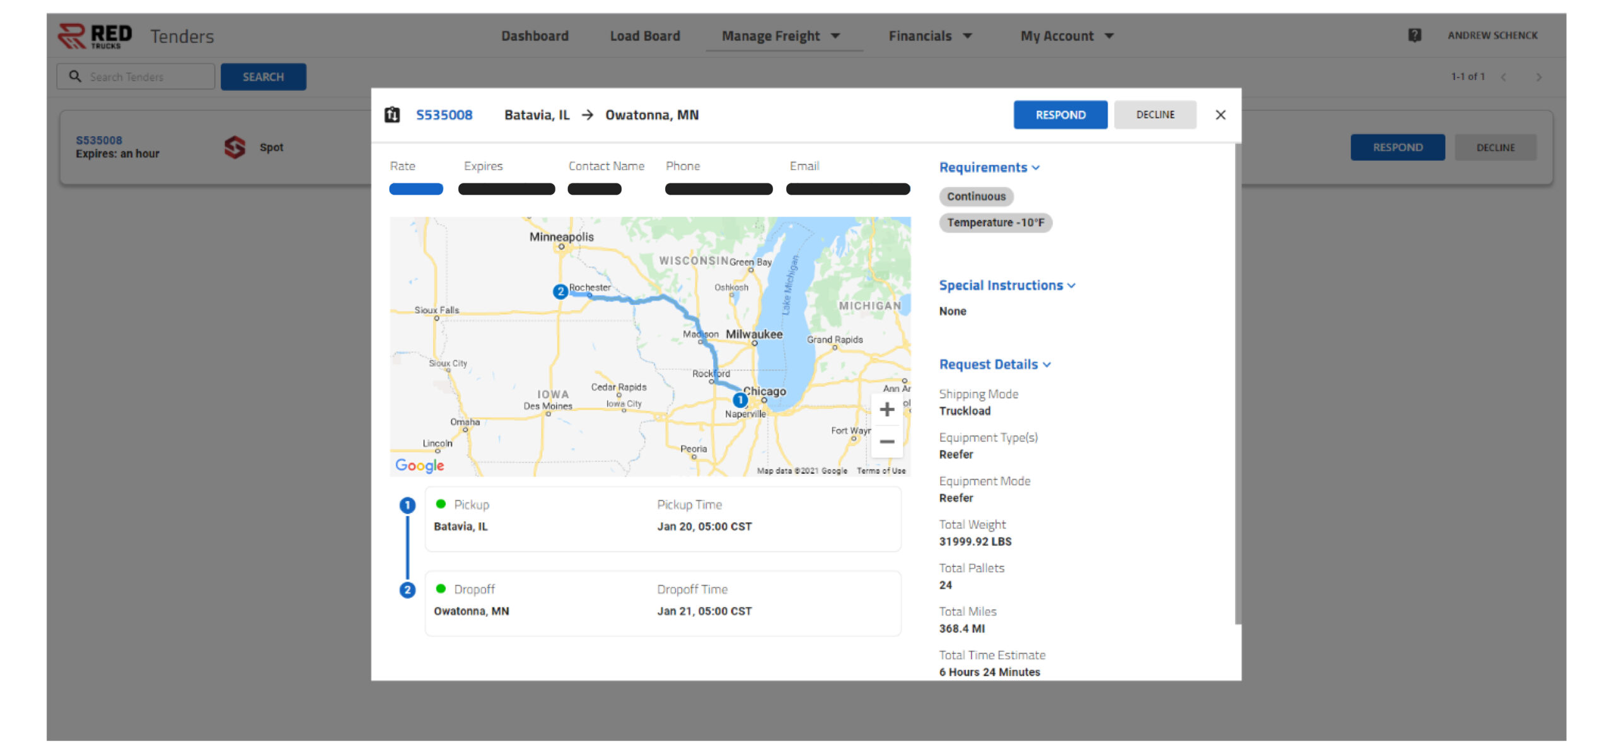Collapse the Request Details section
Image resolution: width=1614 pixels, height=753 pixels.
pos(1048,364)
